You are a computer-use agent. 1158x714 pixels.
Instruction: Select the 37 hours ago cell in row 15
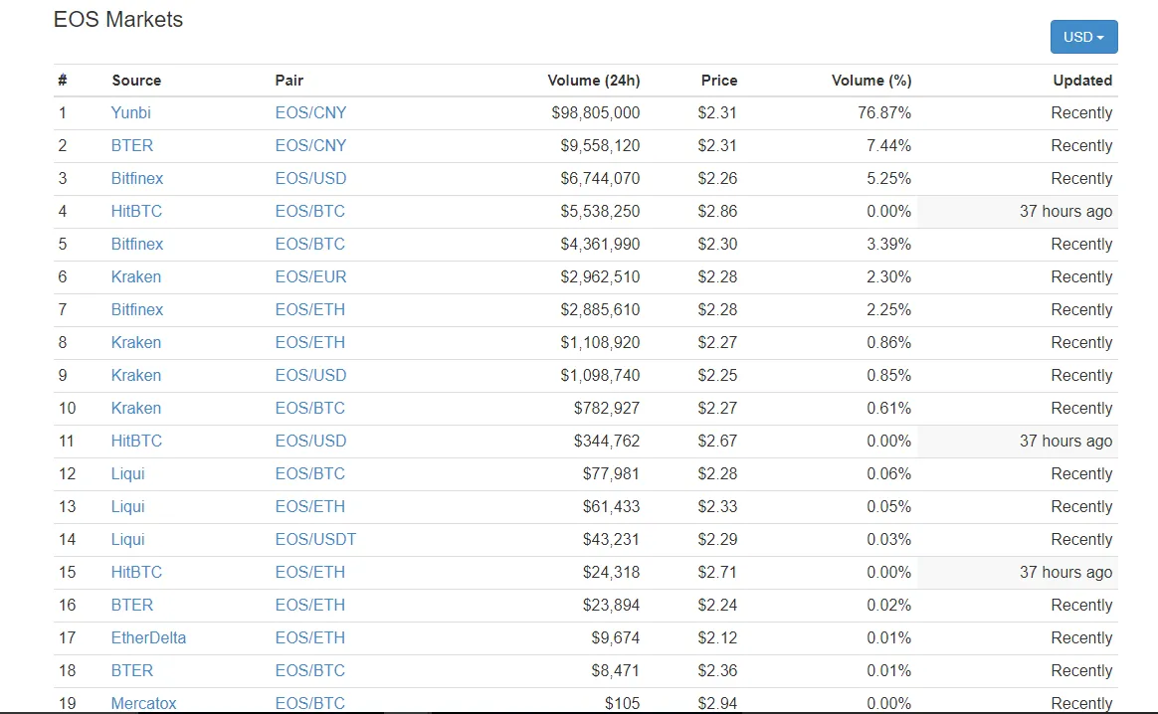[x=1065, y=572]
